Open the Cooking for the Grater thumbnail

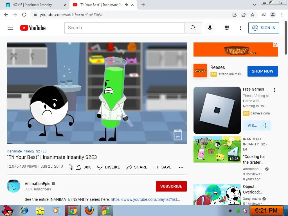coord(217,149)
